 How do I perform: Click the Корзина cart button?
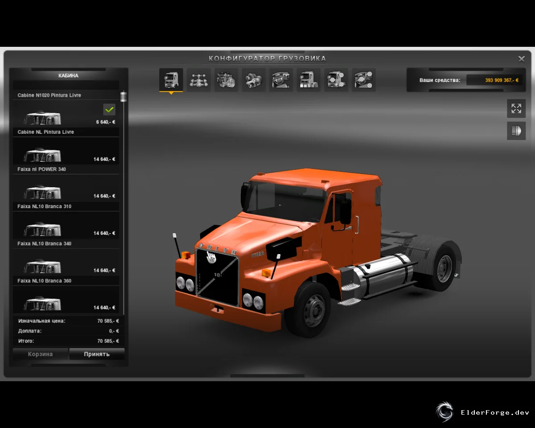click(x=41, y=354)
